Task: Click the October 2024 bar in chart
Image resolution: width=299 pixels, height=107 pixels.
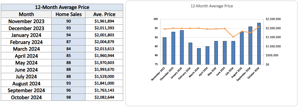Action: [x=259, y=44]
